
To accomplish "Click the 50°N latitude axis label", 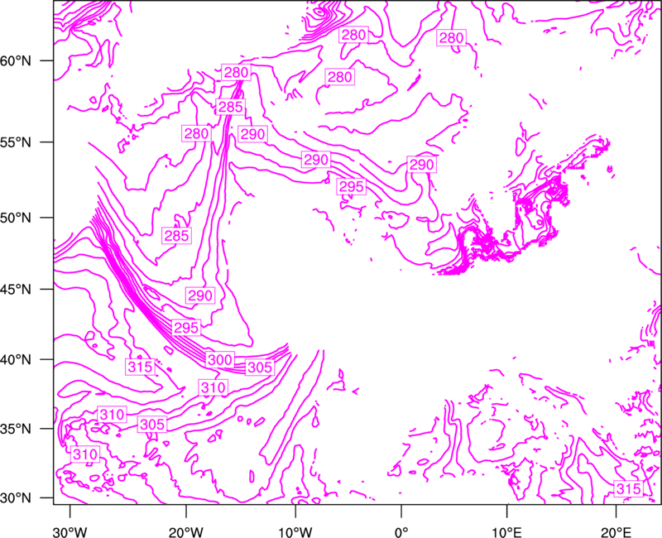I will point(16,218).
